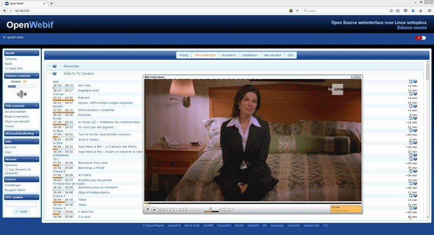This screenshot has width=434, height=235.
Task: Click the Firefox reload button
Action: 297,11
